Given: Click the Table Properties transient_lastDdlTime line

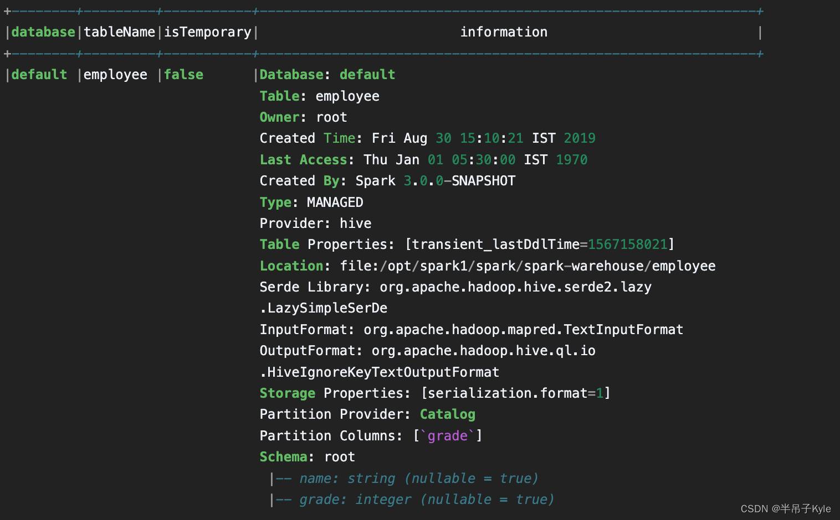Looking at the screenshot, I should click(467, 245).
